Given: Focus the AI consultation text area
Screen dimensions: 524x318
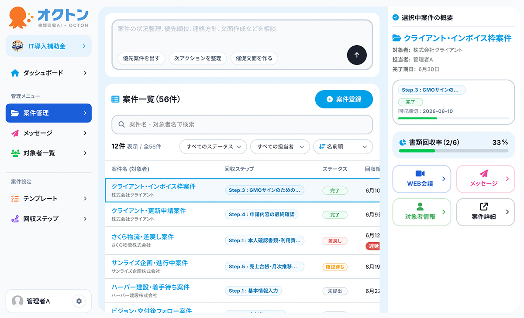Looking at the screenshot, I should (242, 44).
